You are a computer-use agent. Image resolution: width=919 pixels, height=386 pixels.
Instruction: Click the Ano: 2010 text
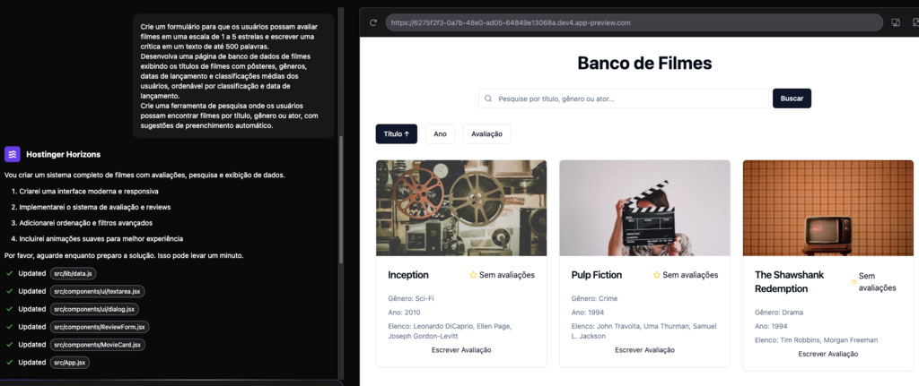click(x=405, y=313)
